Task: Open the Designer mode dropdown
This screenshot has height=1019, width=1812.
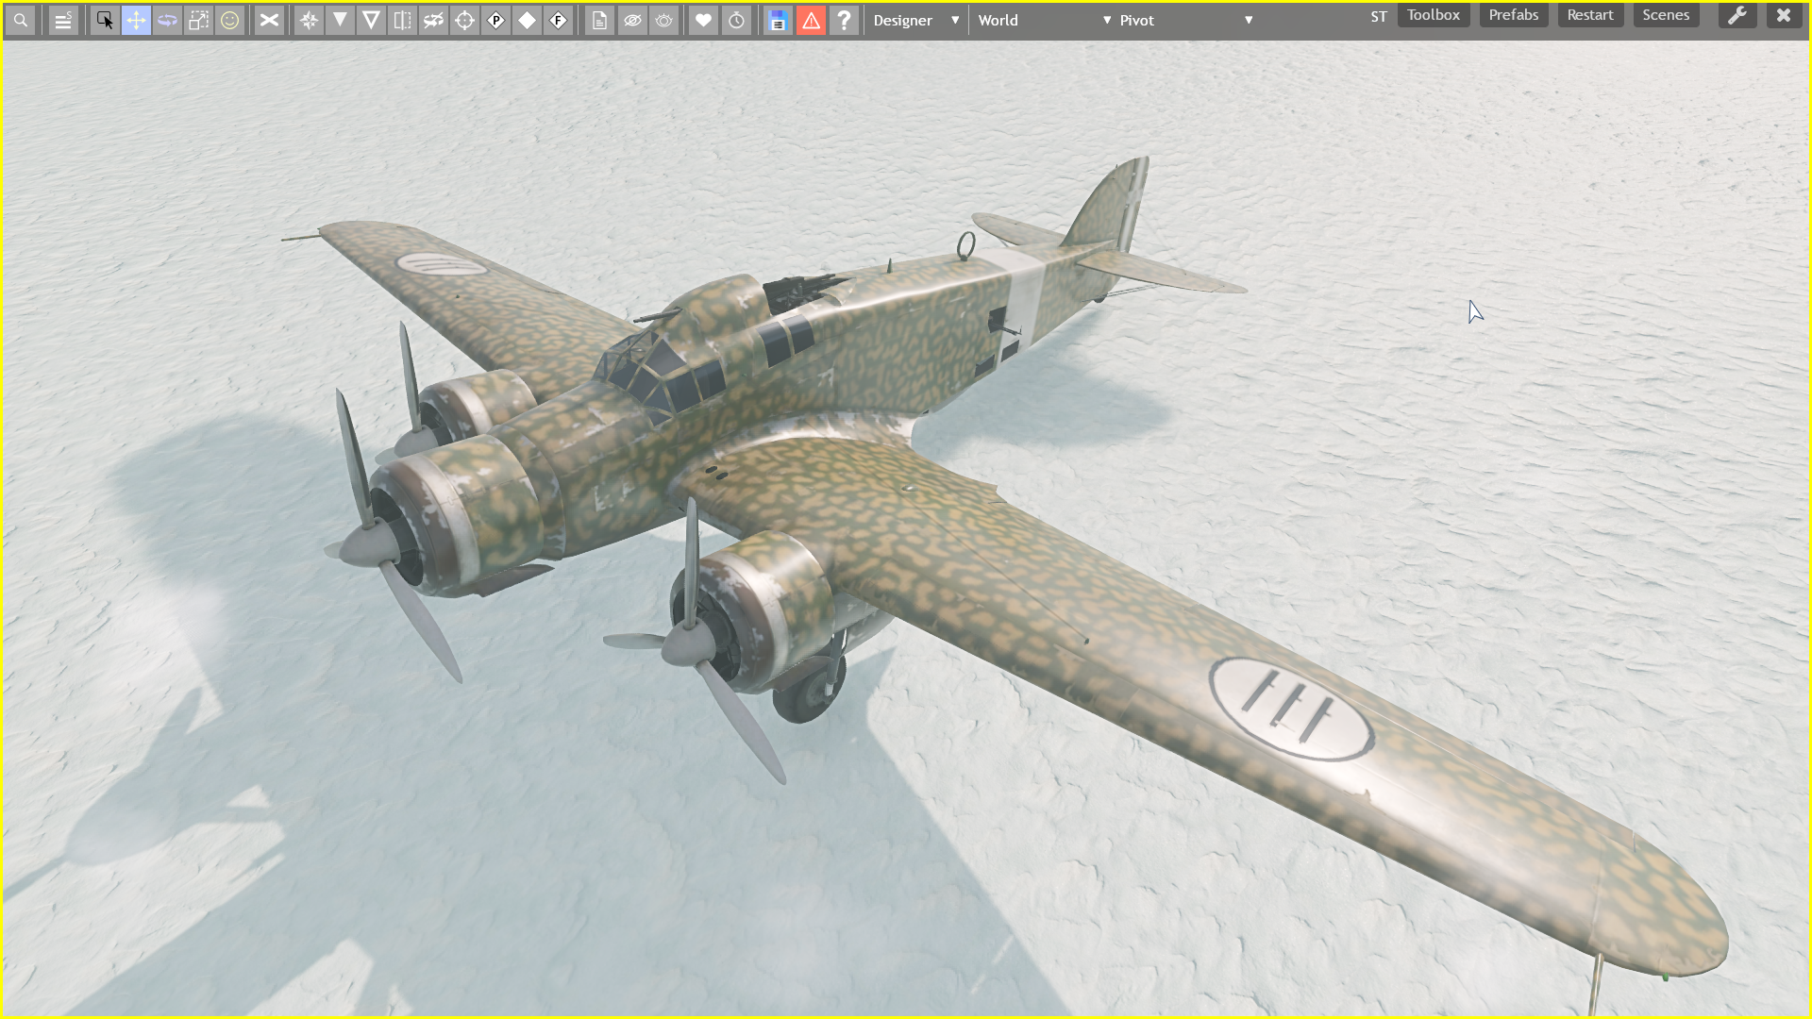Action: [x=915, y=20]
